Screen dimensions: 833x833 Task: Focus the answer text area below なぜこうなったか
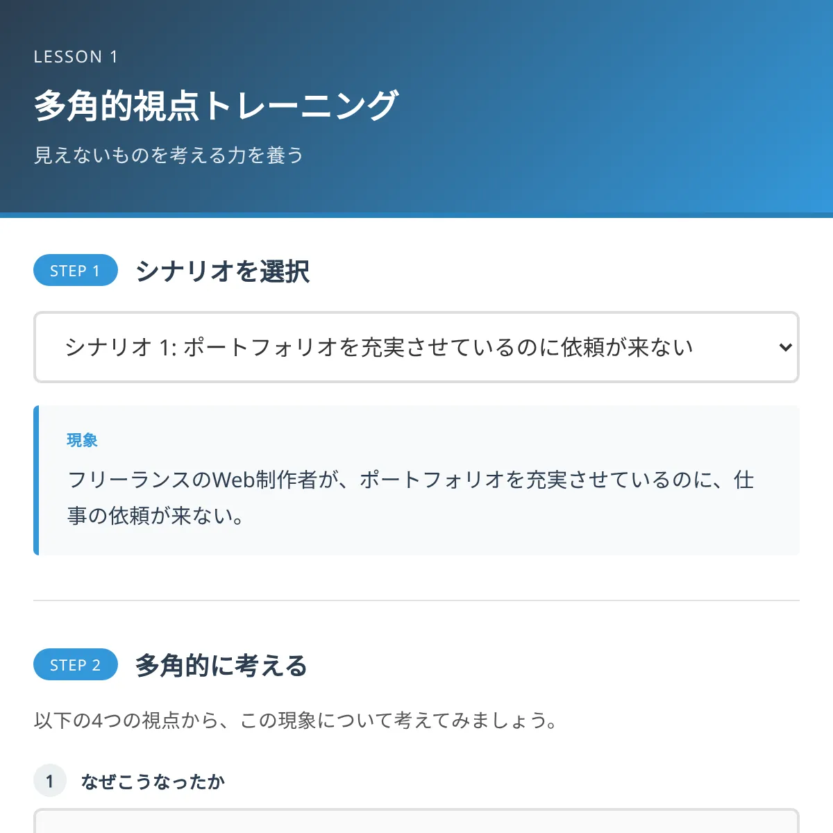click(416, 822)
